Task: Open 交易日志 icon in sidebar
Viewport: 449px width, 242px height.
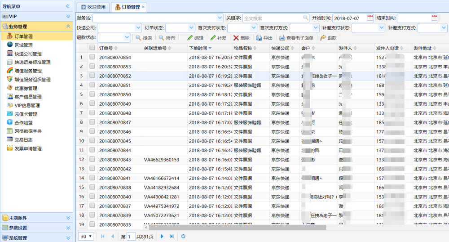Action: point(10,139)
